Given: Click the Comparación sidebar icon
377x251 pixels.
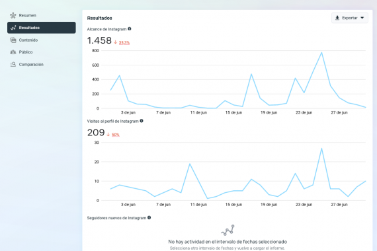Looking at the screenshot, I should [x=13, y=64].
